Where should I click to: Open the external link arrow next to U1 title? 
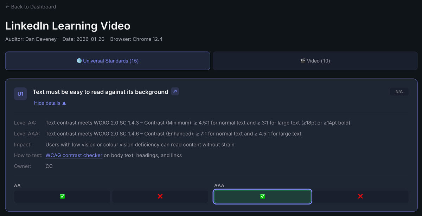click(x=175, y=92)
